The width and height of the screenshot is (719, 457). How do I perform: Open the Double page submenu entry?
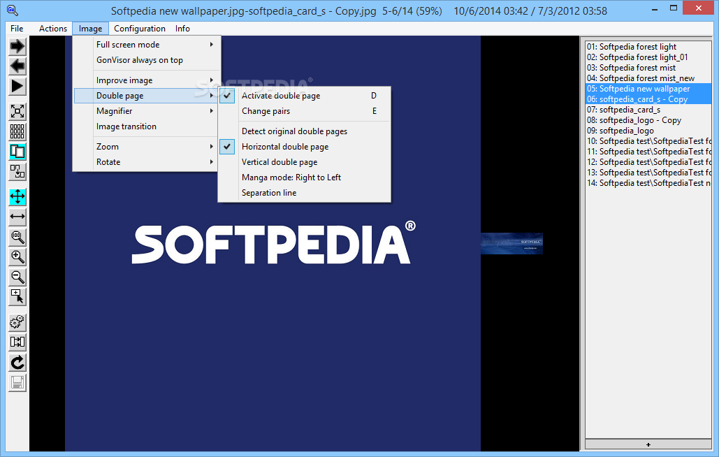[146, 96]
